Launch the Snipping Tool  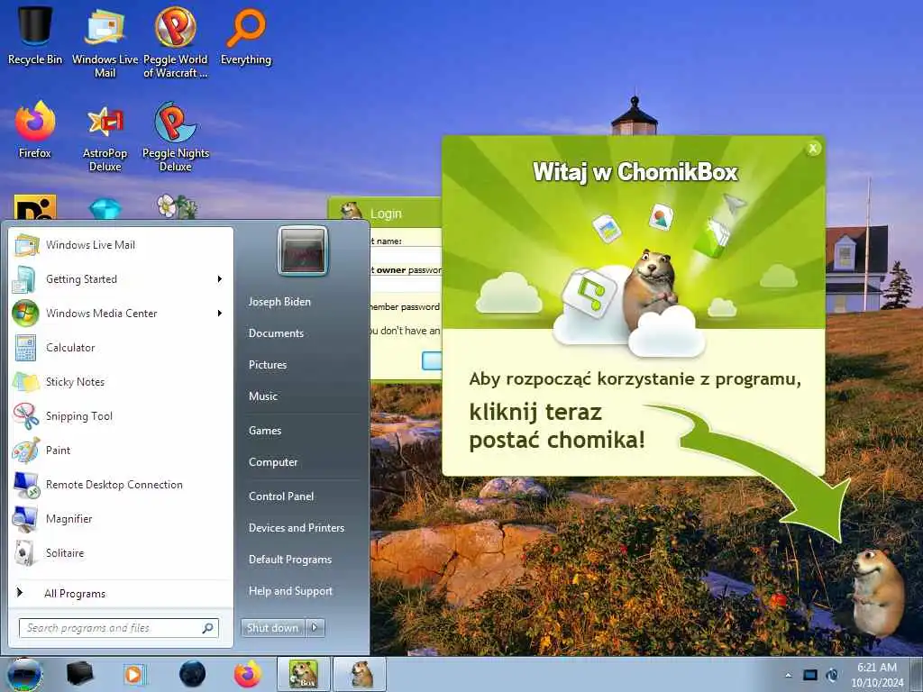(121, 415)
